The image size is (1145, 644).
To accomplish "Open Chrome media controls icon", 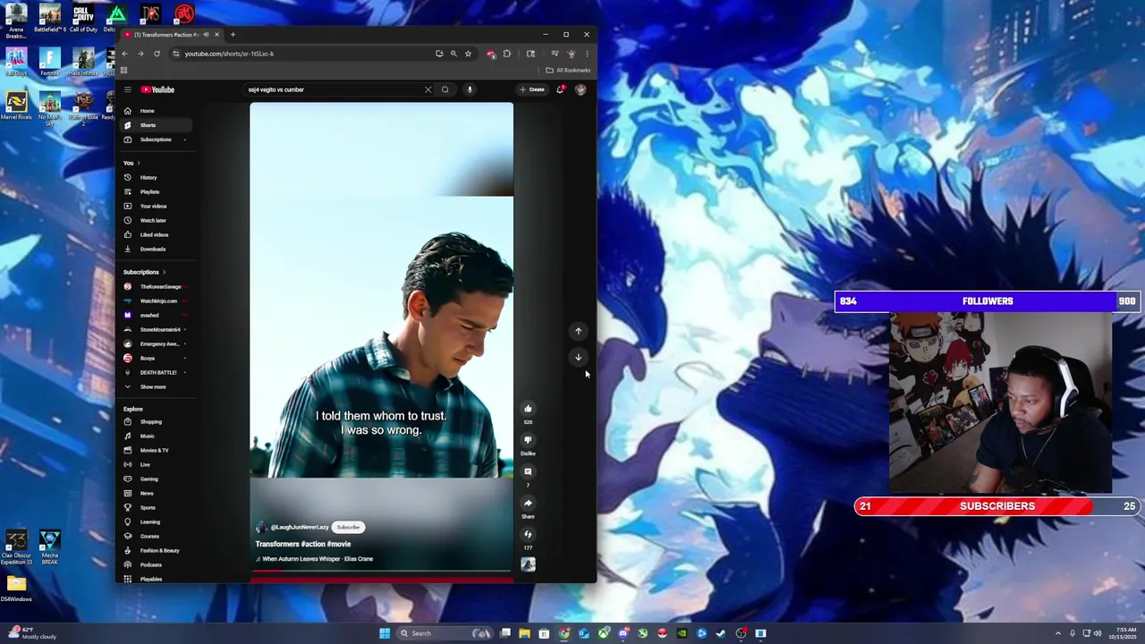I will pos(555,54).
